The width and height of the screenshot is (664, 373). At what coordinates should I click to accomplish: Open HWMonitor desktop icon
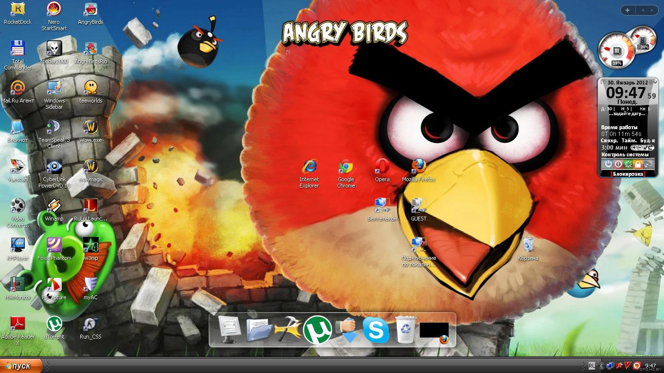[x=17, y=288]
